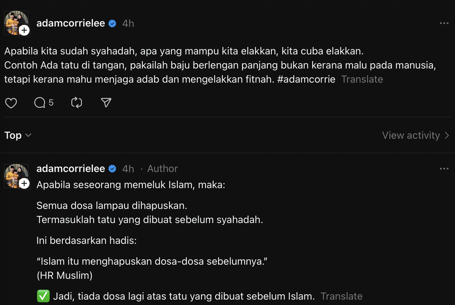Share post with paper plane icon
The width and height of the screenshot is (455, 305).
pyautogui.click(x=106, y=102)
